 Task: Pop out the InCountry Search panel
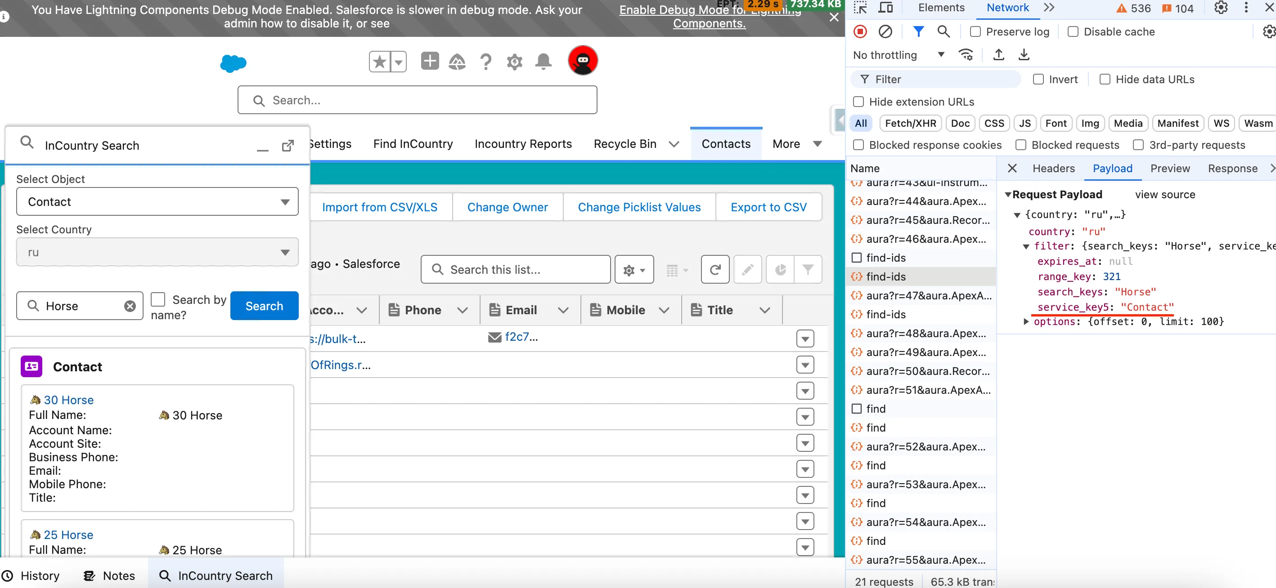pyautogui.click(x=288, y=146)
